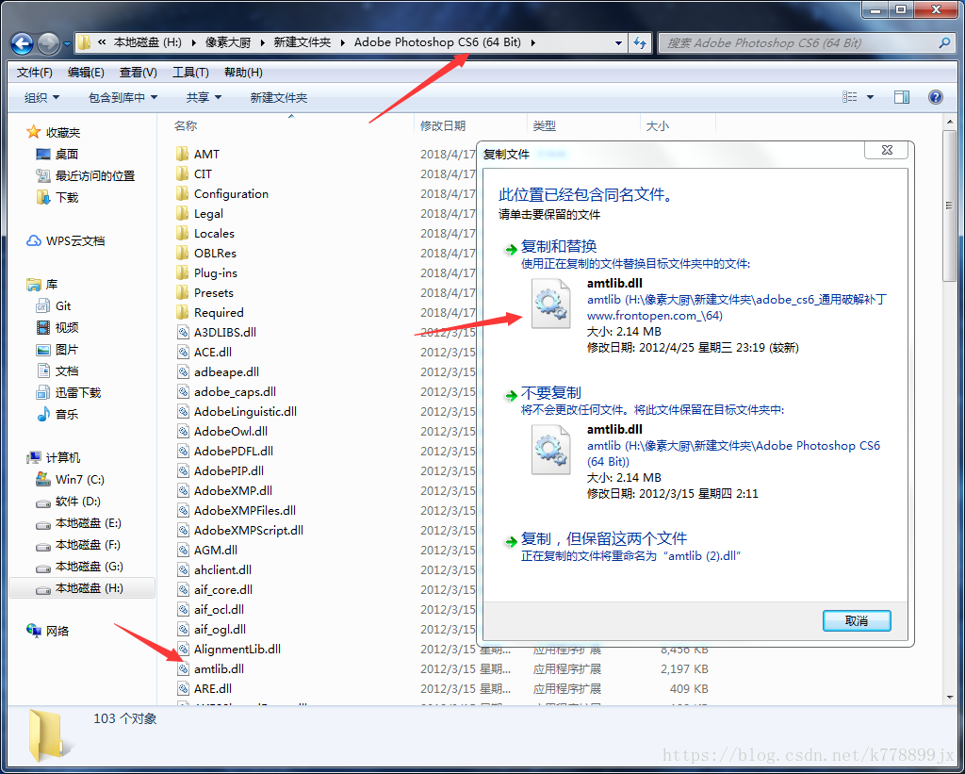Open 最近访问的位置 in the sidebar

point(86,175)
